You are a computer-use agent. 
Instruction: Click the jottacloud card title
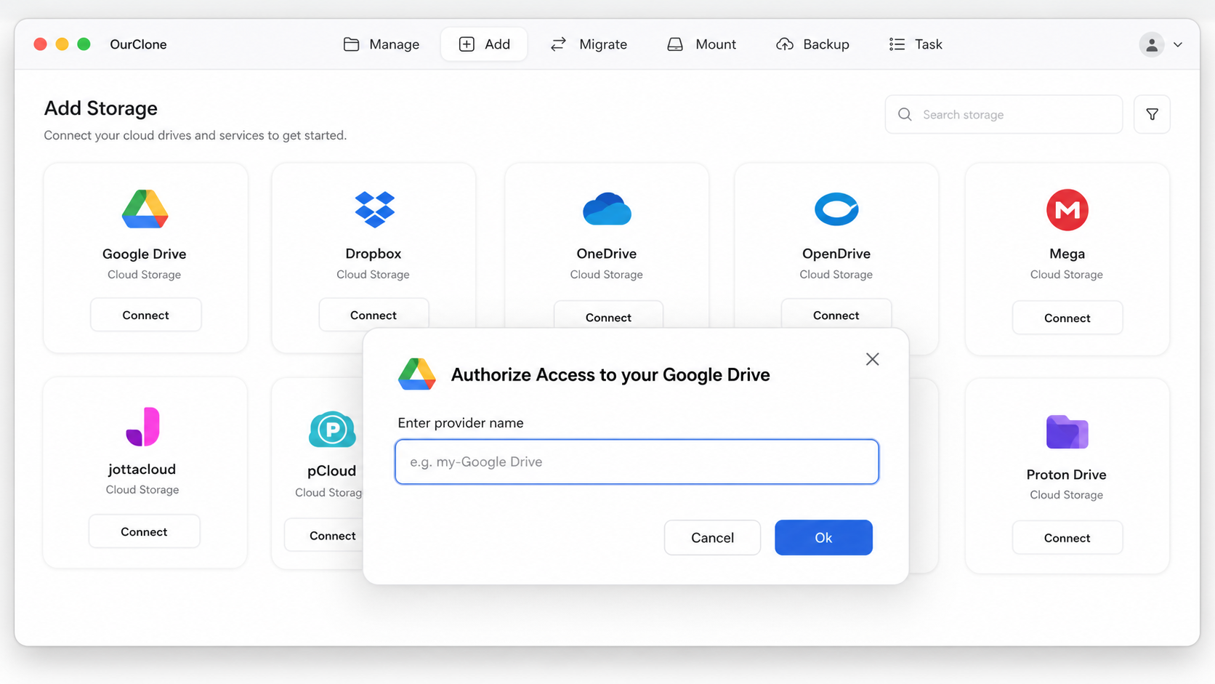coord(142,470)
